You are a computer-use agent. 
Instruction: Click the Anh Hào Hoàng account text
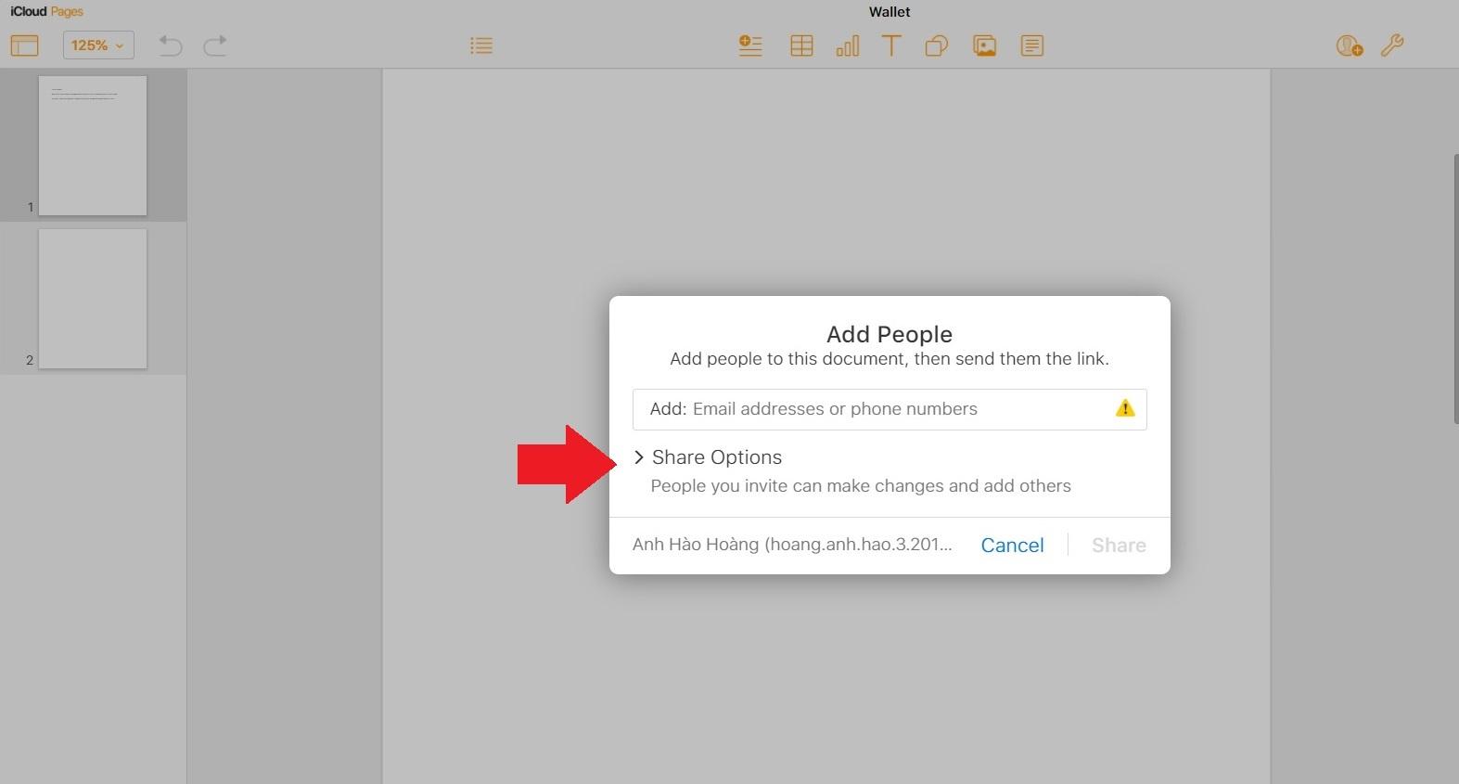792,545
